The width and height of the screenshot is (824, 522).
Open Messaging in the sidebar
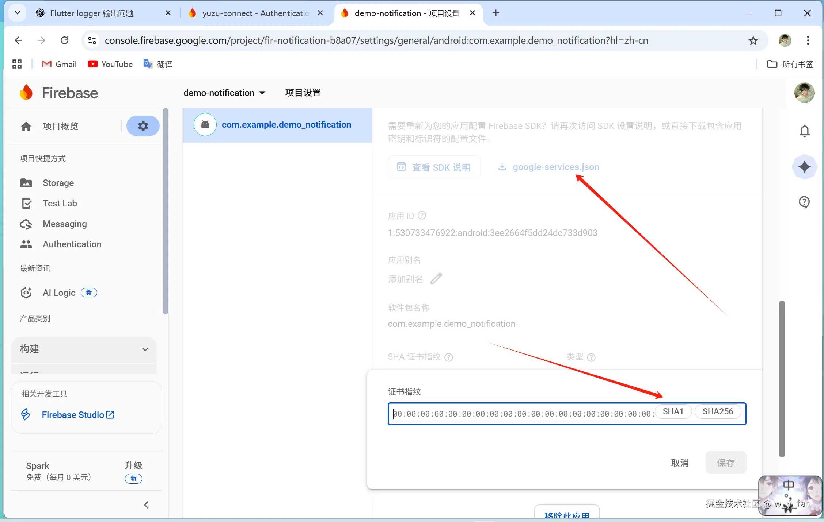point(65,224)
